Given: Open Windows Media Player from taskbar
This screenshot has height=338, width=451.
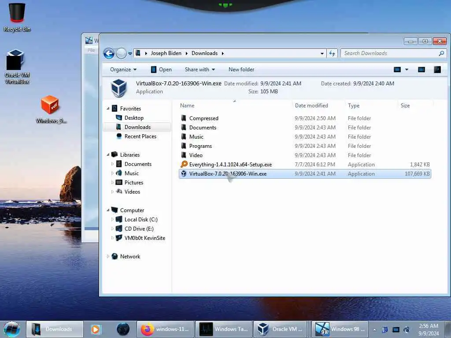Looking at the screenshot, I should [96, 329].
